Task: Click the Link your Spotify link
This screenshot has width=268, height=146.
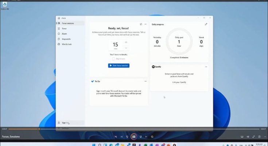Action: 179,82
